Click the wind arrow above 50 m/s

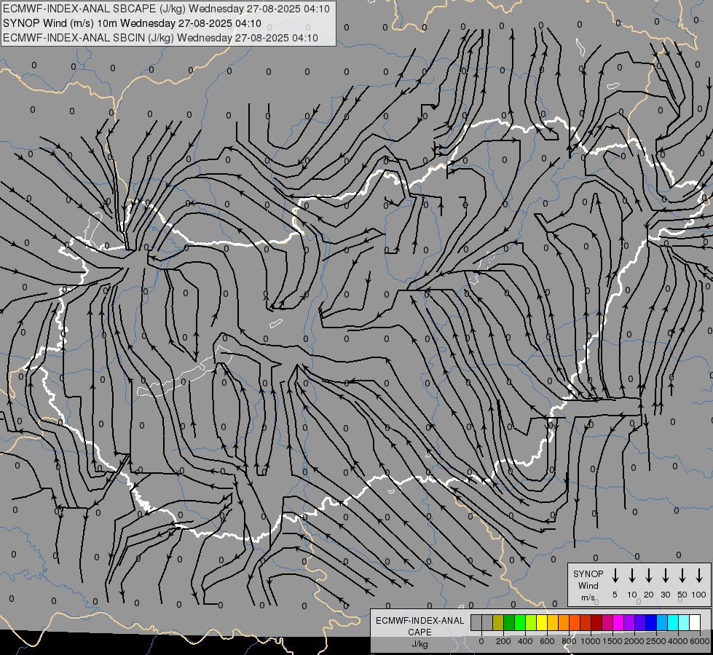coord(682,575)
